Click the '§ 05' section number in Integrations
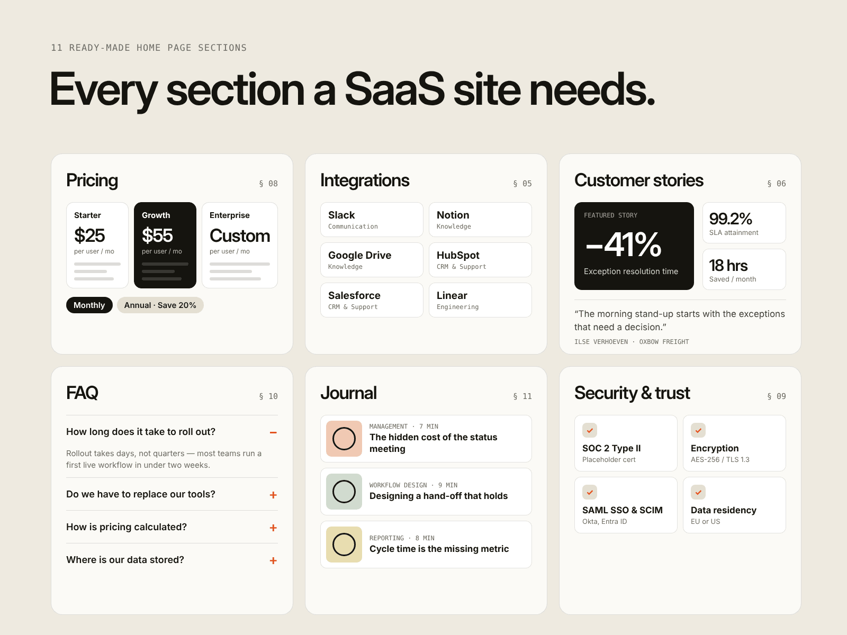 click(522, 184)
